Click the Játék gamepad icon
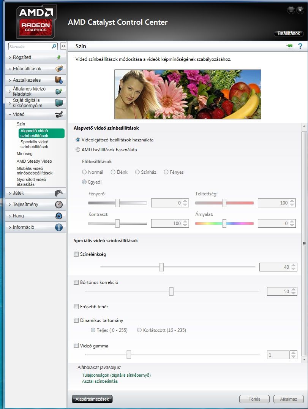308x409 pixels. tap(59, 193)
